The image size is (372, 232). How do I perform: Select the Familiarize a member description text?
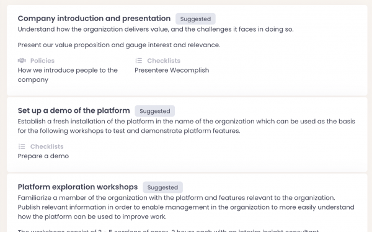(186, 207)
